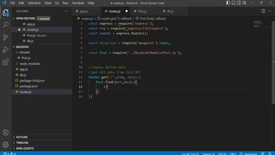Click the 1 unsaved badge
275x155 pixels.
pyautogui.click(x=43, y=19)
